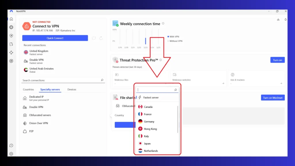Select Italy from the country dropdown
This screenshot has width=295, height=166.
tap(157, 136)
